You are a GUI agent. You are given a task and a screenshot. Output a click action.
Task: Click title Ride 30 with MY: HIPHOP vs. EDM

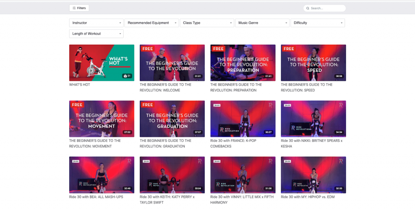(x=308, y=197)
